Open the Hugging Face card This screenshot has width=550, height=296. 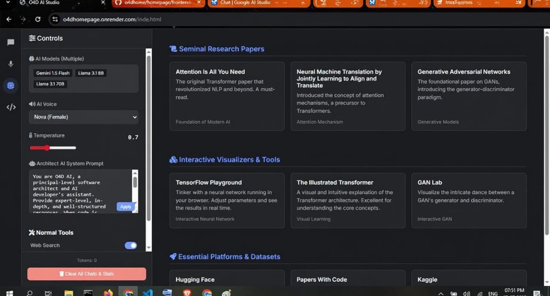pyautogui.click(x=227, y=278)
